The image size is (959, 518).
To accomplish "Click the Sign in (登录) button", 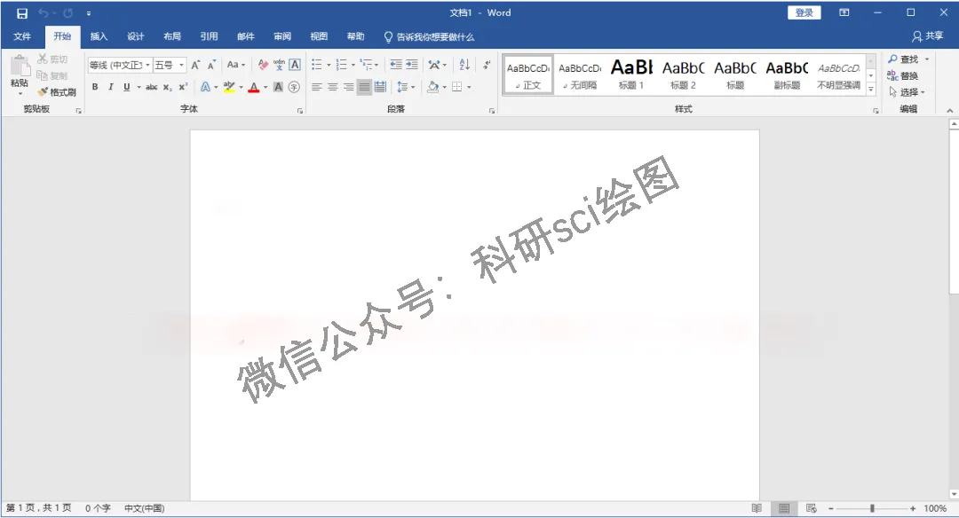I will point(804,12).
